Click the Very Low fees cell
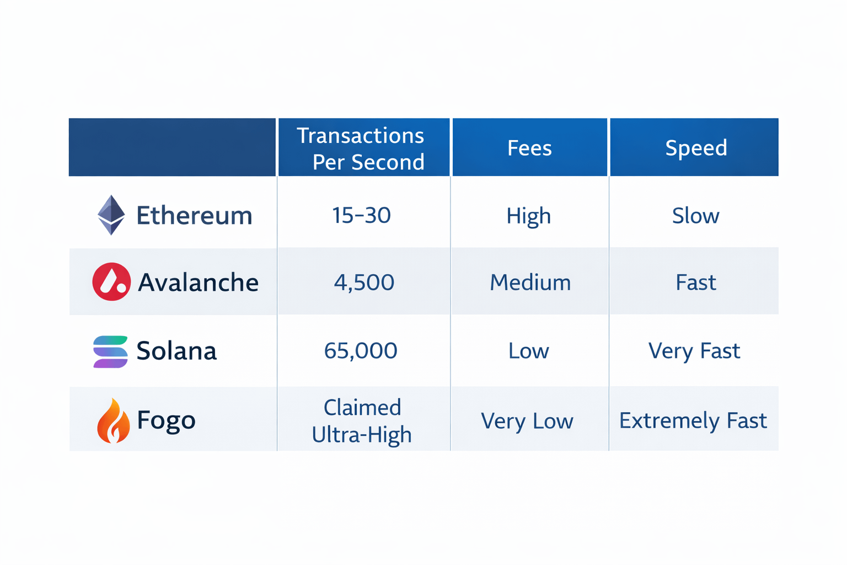The height and width of the screenshot is (565, 847). pyautogui.click(x=527, y=421)
